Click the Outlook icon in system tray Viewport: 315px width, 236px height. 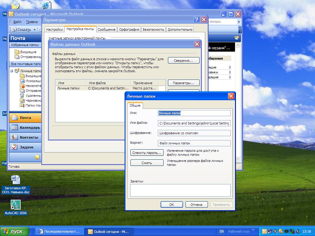[264, 231]
